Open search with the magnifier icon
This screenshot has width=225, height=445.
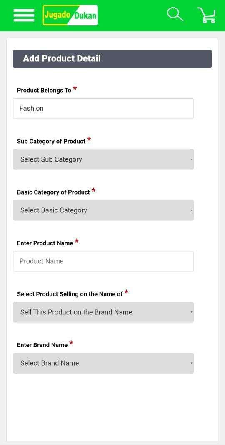(175, 14)
